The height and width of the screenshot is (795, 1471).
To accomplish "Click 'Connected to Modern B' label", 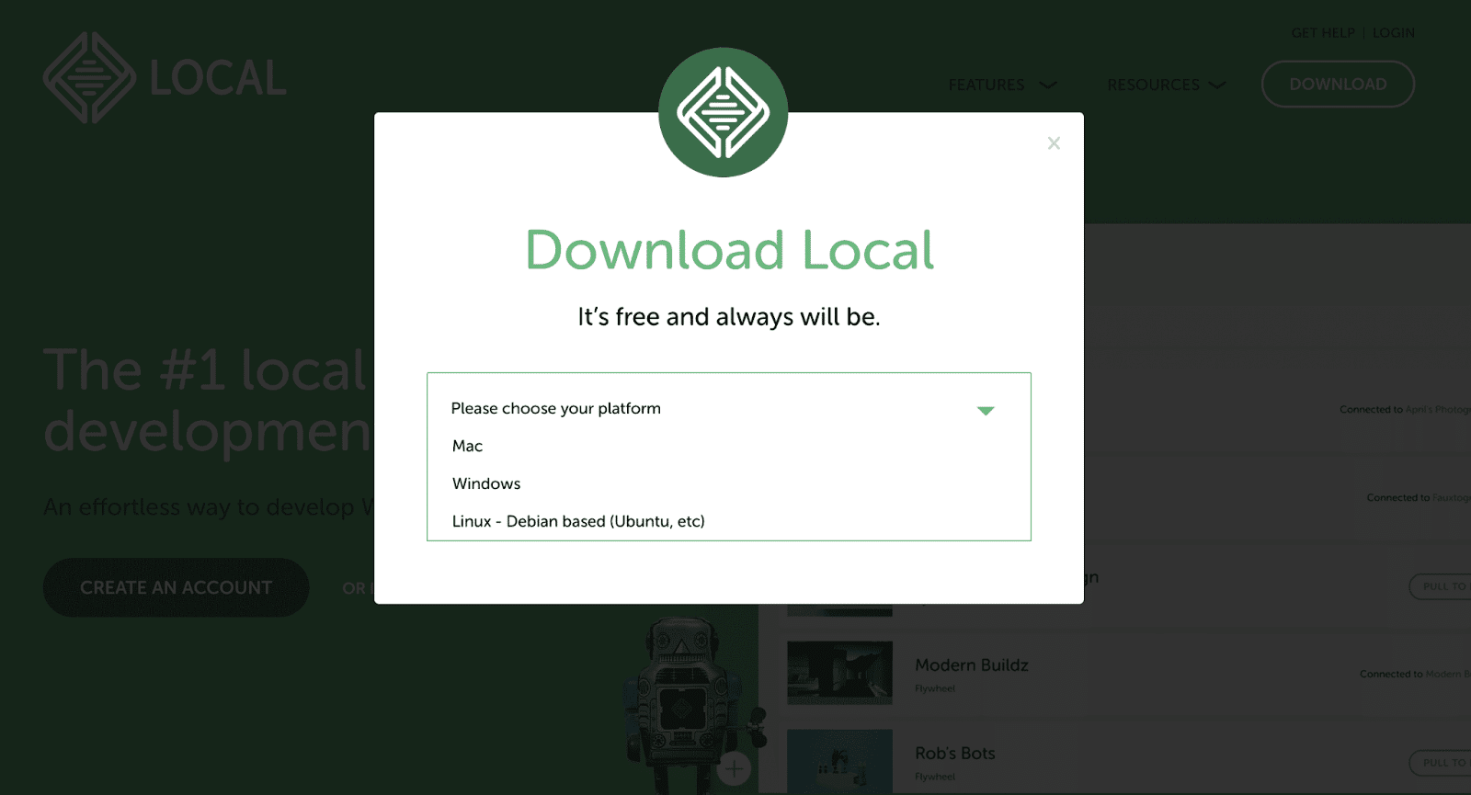I will (x=1415, y=674).
